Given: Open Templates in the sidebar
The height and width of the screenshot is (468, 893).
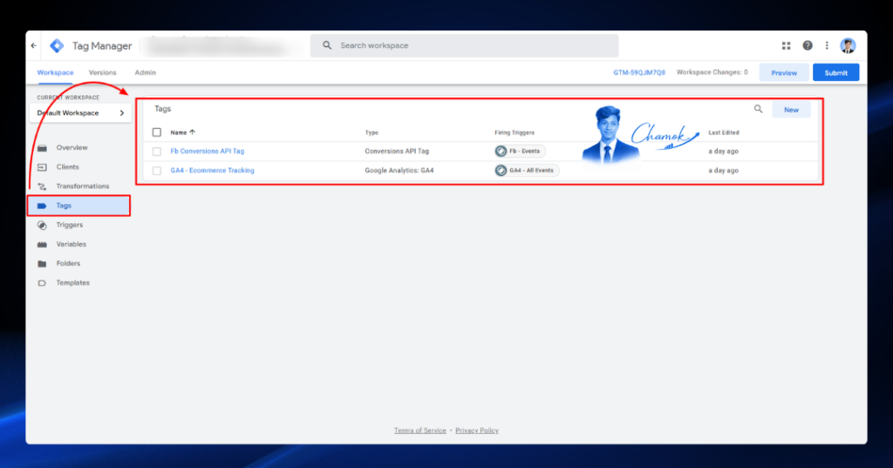Looking at the screenshot, I should click(x=73, y=283).
